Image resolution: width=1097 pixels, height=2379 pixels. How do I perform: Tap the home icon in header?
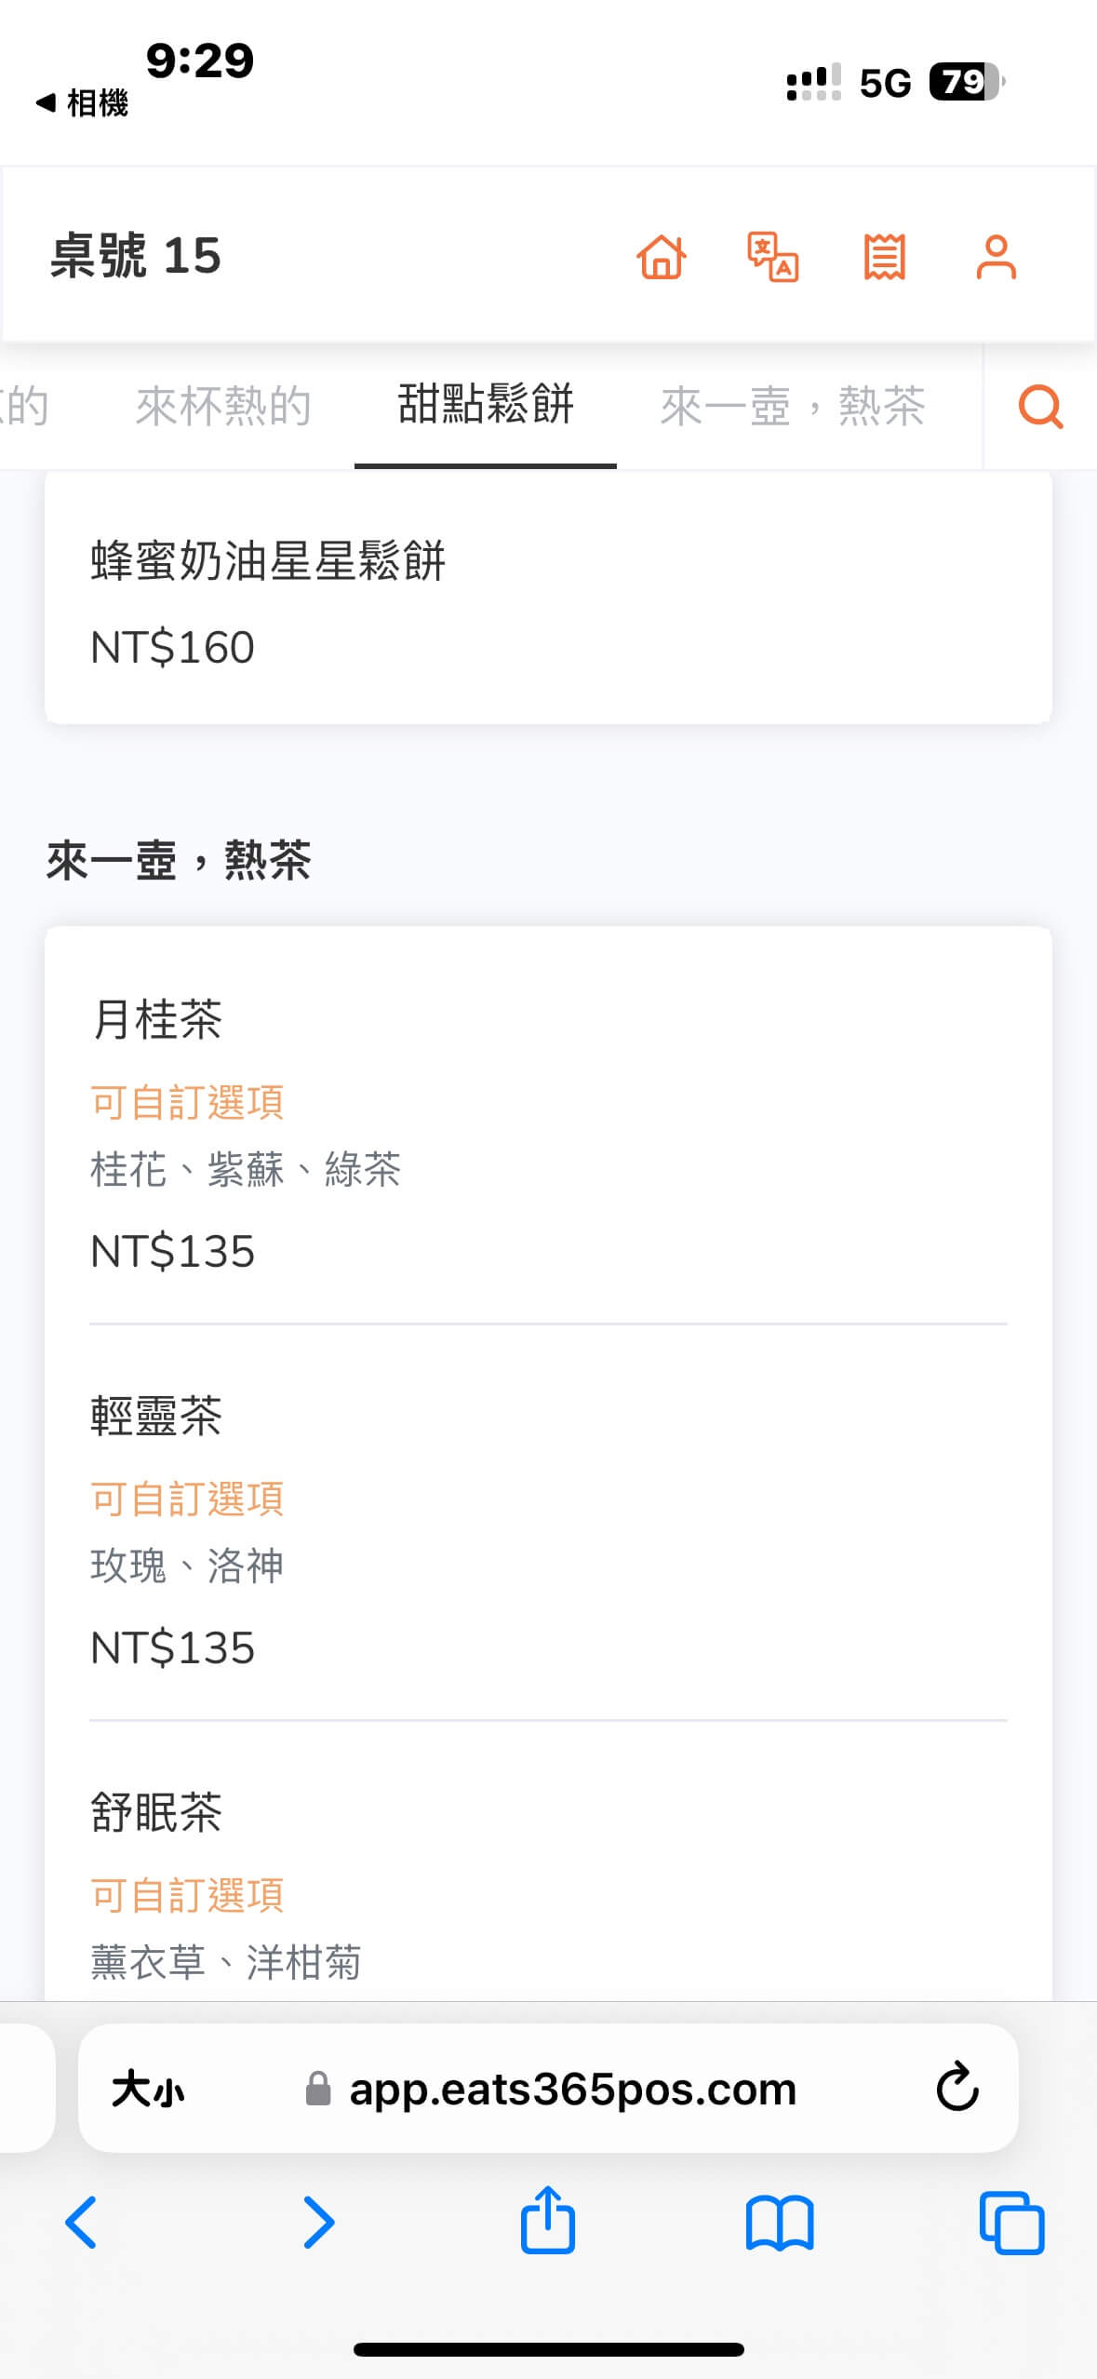pyautogui.click(x=662, y=257)
